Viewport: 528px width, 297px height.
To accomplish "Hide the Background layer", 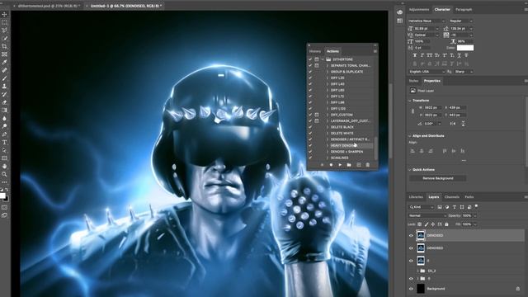I will tap(411, 289).
